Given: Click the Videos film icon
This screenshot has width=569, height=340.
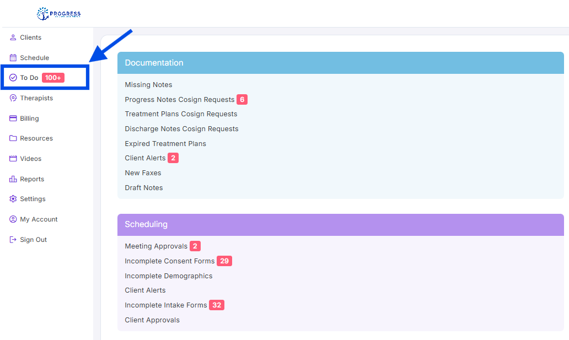Looking at the screenshot, I should pos(13,159).
